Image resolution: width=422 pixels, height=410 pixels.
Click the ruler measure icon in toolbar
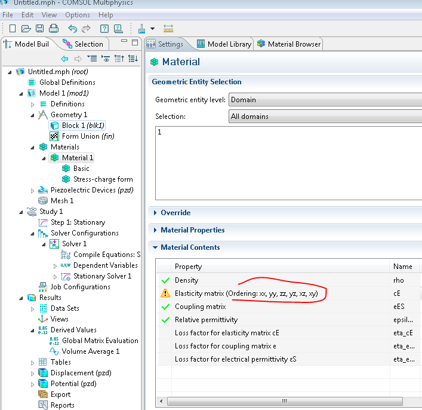point(168,28)
